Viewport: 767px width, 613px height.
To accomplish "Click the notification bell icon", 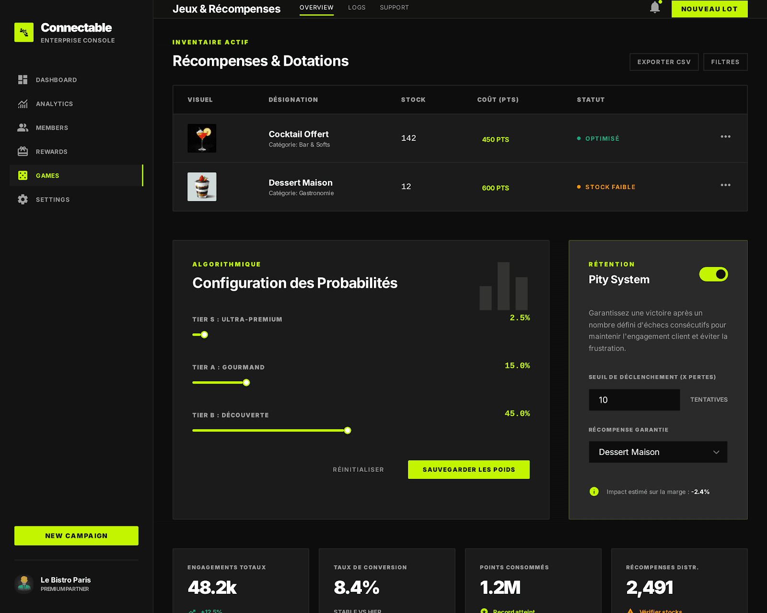I will pyautogui.click(x=654, y=8).
